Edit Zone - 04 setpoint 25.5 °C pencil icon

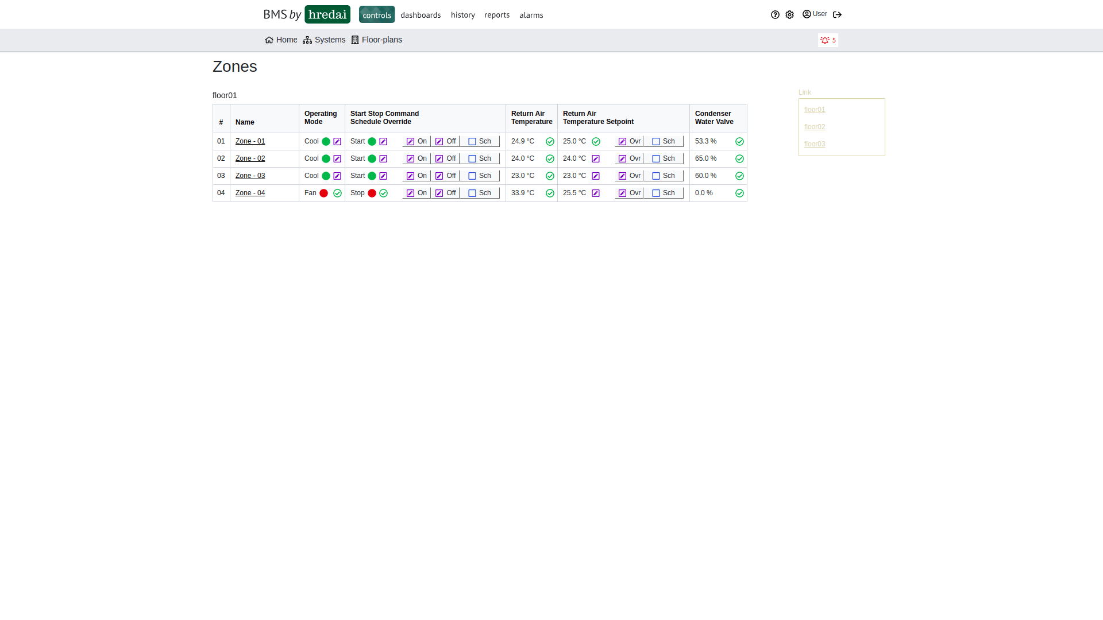click(x=596, y=193)
